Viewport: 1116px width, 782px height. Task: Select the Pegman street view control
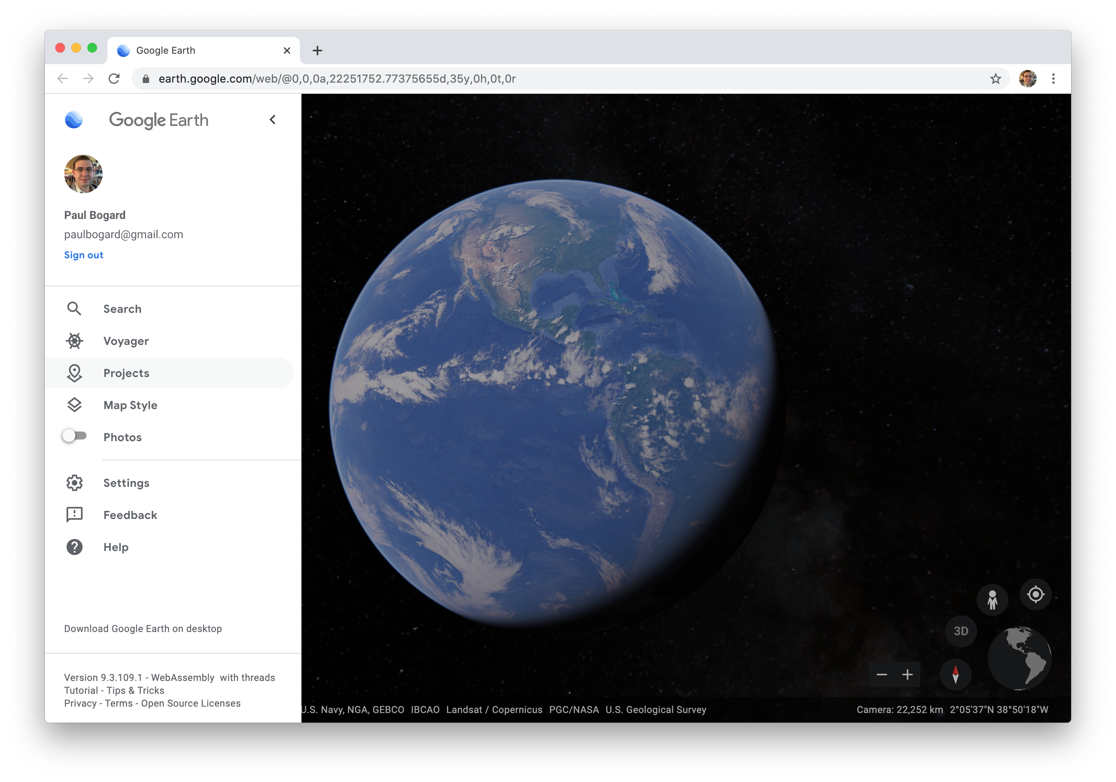(x=993, y=600)
